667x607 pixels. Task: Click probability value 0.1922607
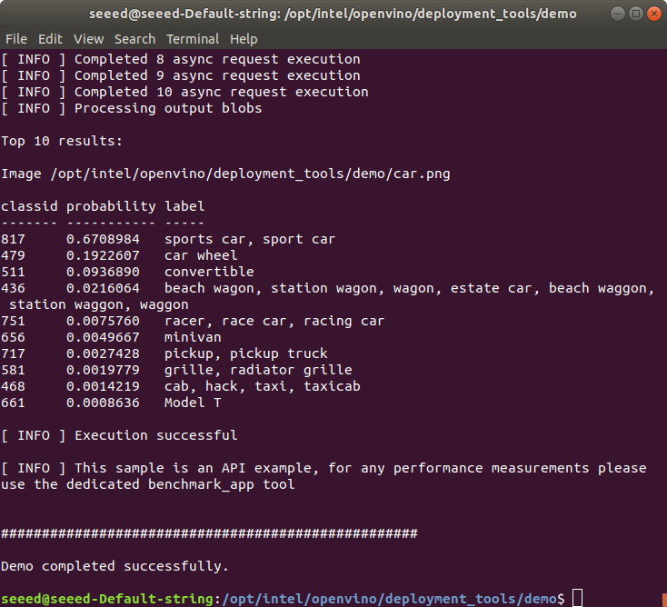(x=103, y=255)
